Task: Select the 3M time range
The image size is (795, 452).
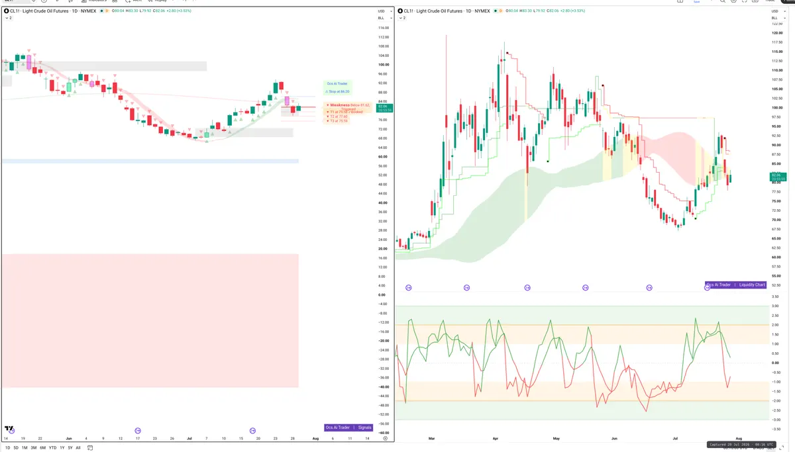Action: [x=34, y=447]
